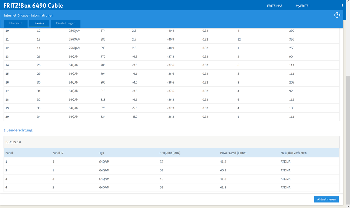Click value -5.2 in channel 20 row
Image resolution: width=350 pixels, height=208 pixels.
135,117
